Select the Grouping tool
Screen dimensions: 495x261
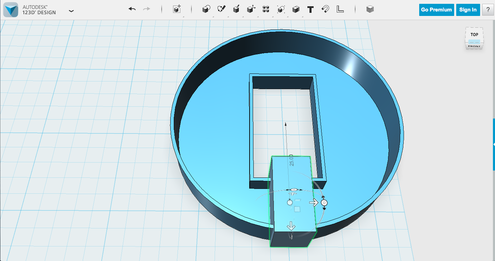pyautogui.click(x=281, y=9)
